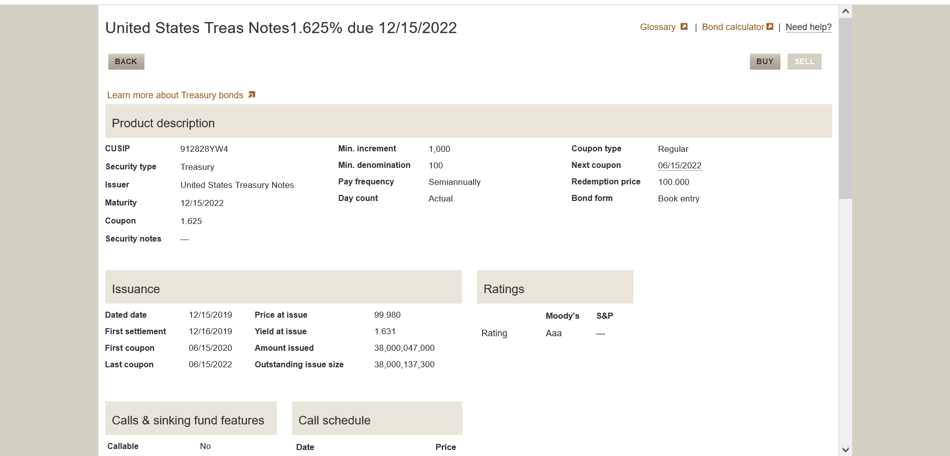Click the Next coupon date 06/15/2022
This screenshot has height=456, width=950.
[x=680, y=165]
